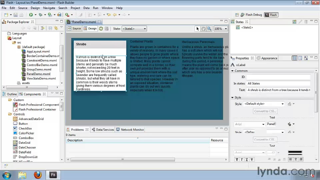Open Package Explorer view menu triangle
Image resolution: width=320 pixels, height=180 pixels.
[61, 27]
